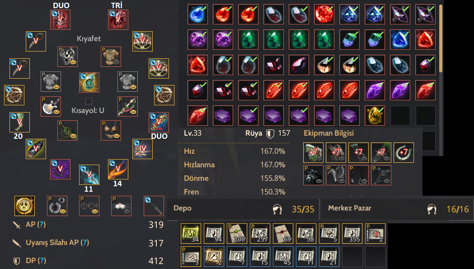The height and width of the screenshot is (269, 474).
Task: Open the cyan alchemy stone slot
Action: click(x=89, y=82)
